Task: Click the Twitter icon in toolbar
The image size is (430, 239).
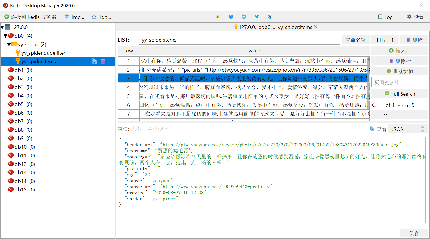Action: point(257,17)
